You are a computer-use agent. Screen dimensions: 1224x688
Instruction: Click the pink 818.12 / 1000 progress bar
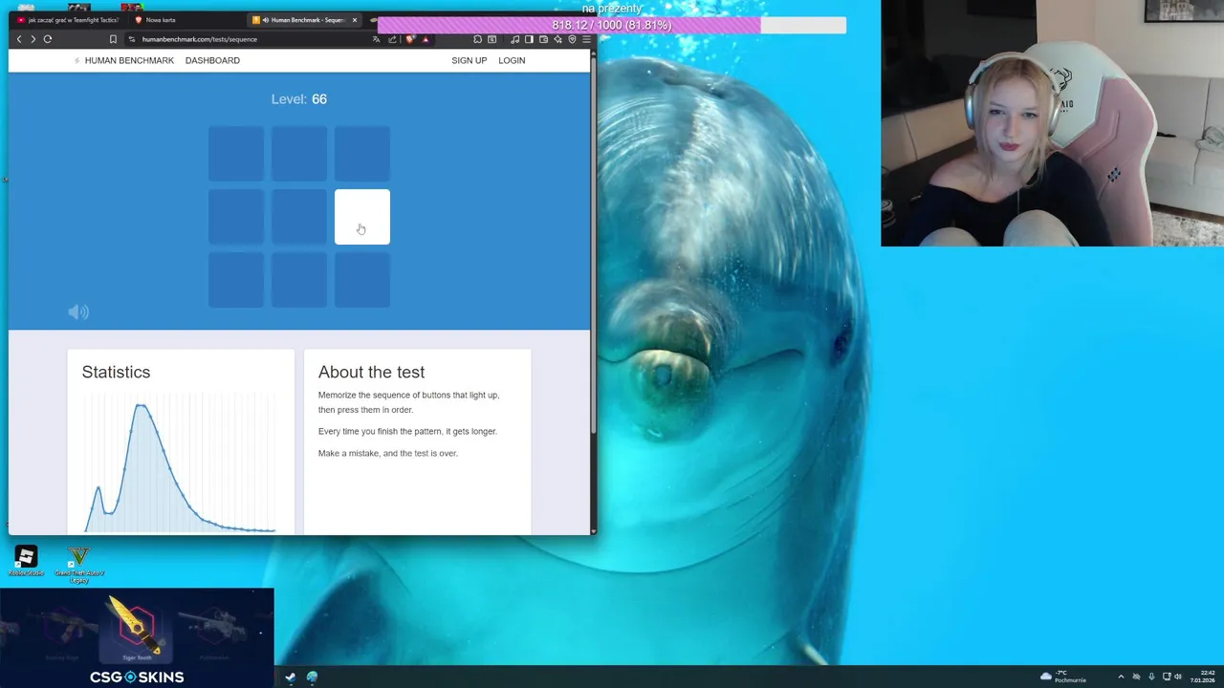click(x=612, y=25)
